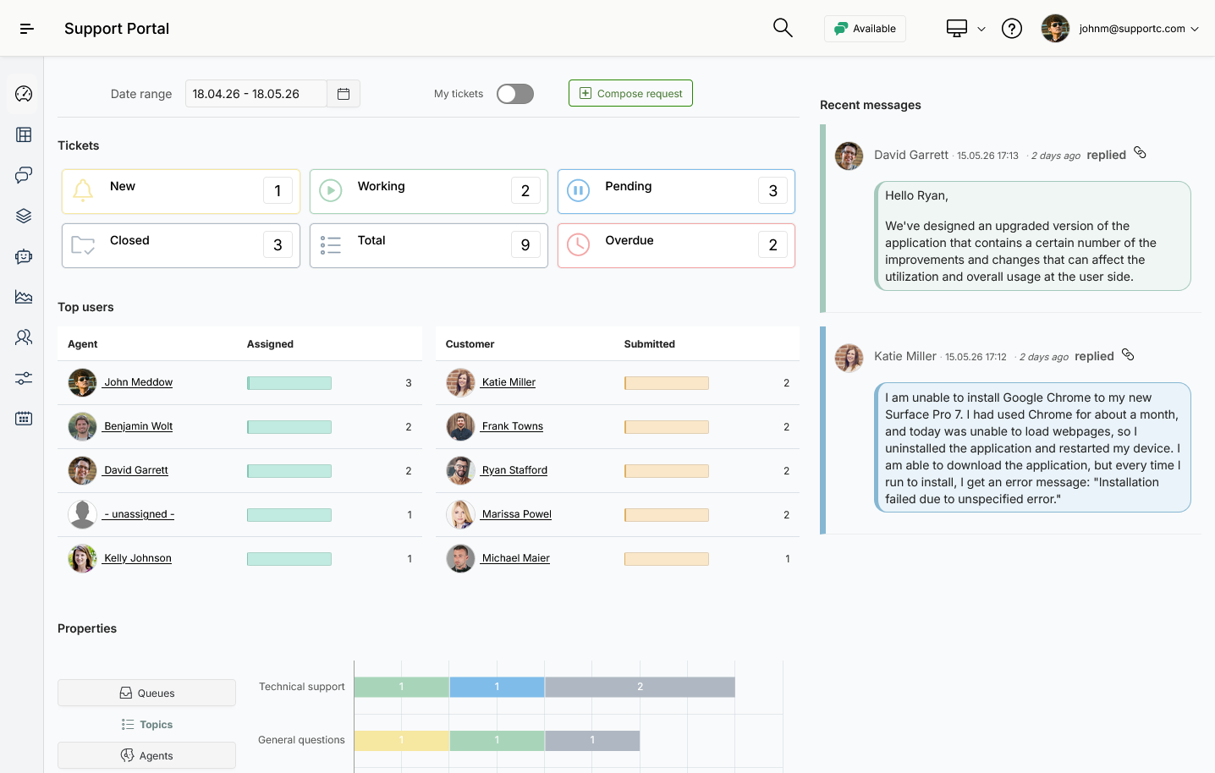
Task: Click the search magnifier icon
Action: 783,28
